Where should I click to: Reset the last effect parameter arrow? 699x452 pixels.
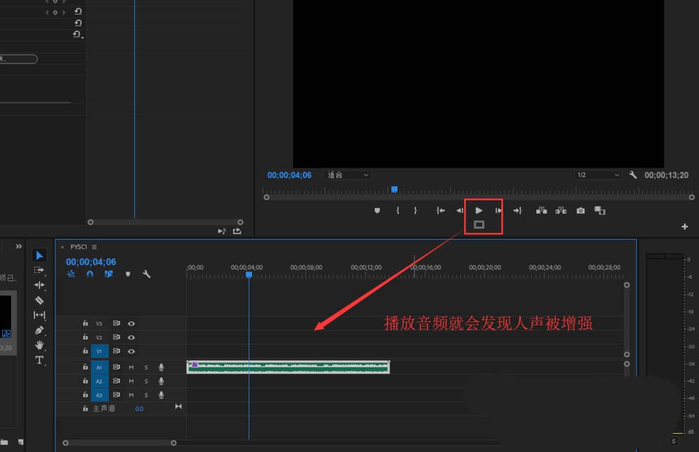point(78,34)
